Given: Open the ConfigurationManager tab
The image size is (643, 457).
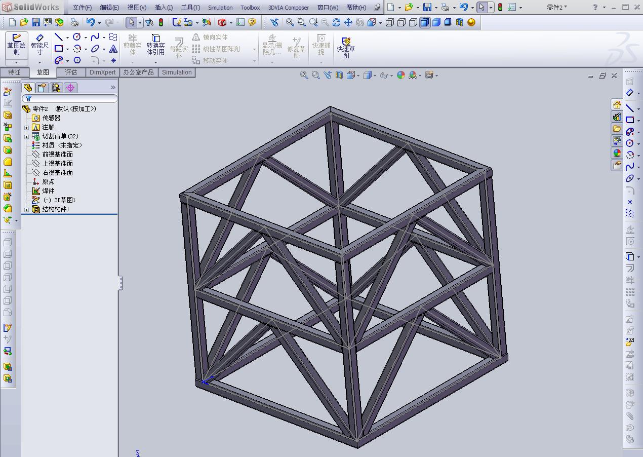Looking at the screenshot, I should point(56,88).
